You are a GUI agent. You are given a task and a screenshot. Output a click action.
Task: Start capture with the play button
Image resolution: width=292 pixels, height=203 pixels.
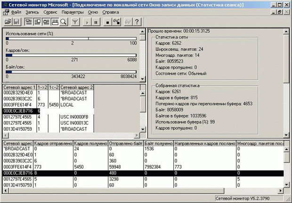(88, 22)
